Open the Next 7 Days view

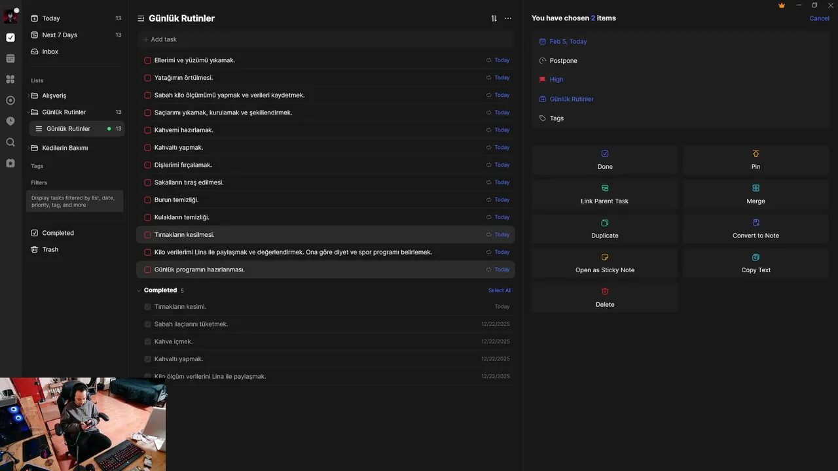[x=59, y=35]
